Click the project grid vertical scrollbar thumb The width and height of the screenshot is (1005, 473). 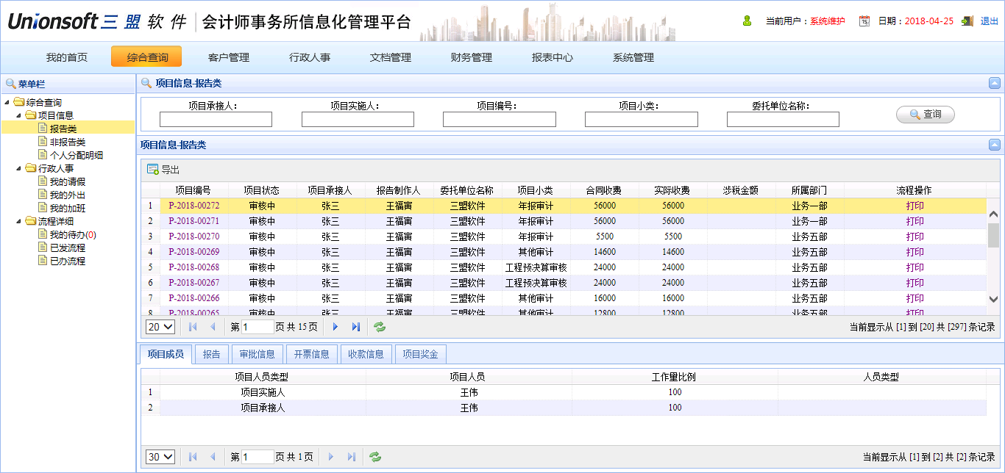click(993, 235)
